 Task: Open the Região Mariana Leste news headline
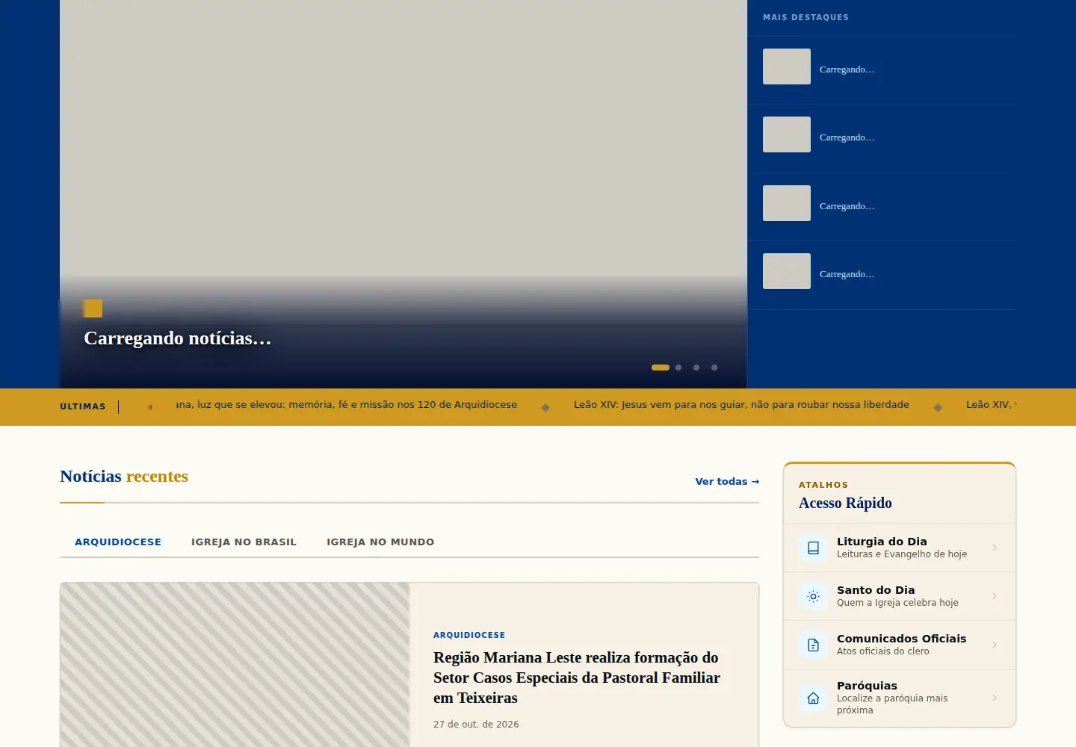pyautogui.click(x=577, y=678)
